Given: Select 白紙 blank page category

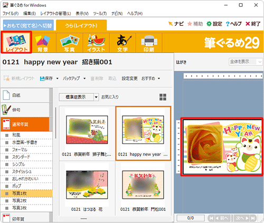Looking at the screenshot, I should pyautogui.click(x=25, y=95).
